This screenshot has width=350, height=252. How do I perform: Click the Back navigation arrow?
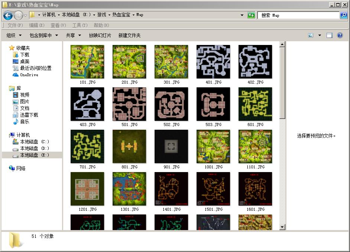8,15
